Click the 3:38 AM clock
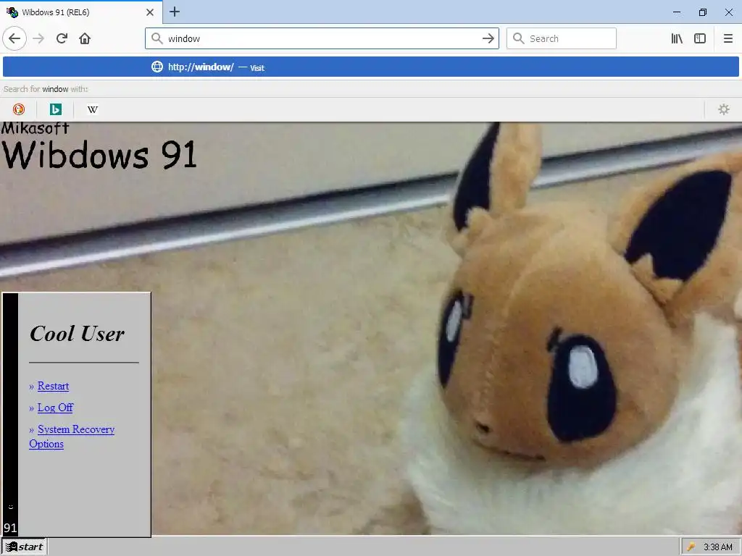 (718, 547)
